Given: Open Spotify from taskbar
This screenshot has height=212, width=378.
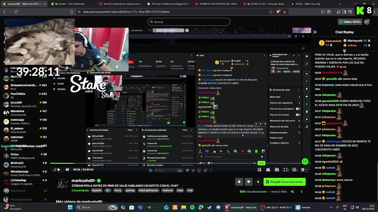Looking at the screenshot, I should click(x=192, y=207).
